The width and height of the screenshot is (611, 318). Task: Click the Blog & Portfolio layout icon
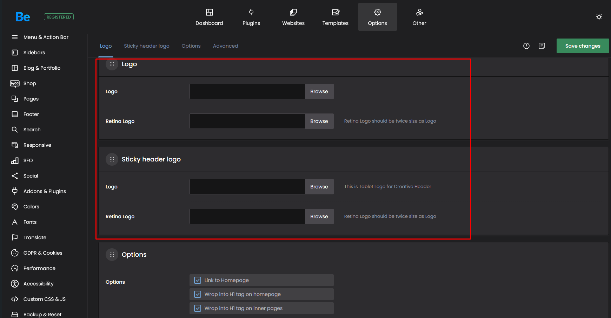click(15, 68)
